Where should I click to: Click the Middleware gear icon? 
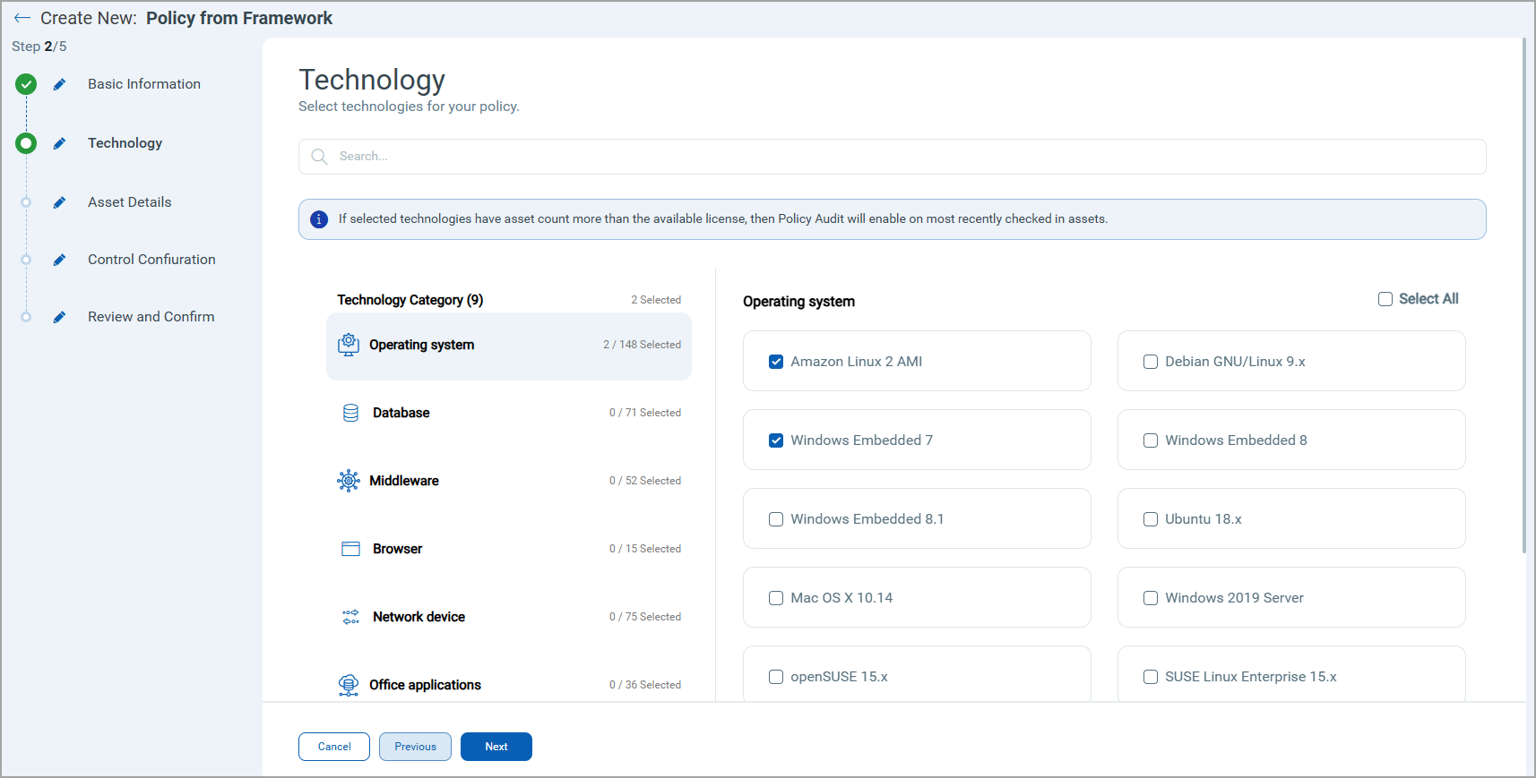click(x=349, y=481)
